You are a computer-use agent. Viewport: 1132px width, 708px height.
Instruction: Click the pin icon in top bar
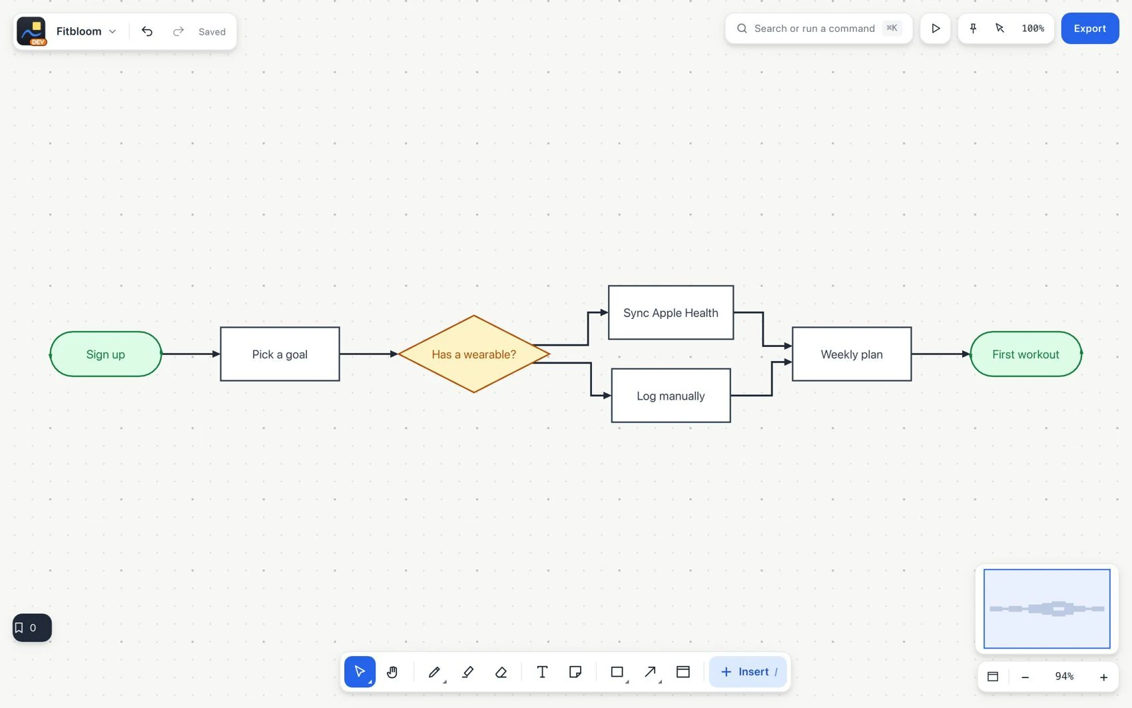point(974,28)
